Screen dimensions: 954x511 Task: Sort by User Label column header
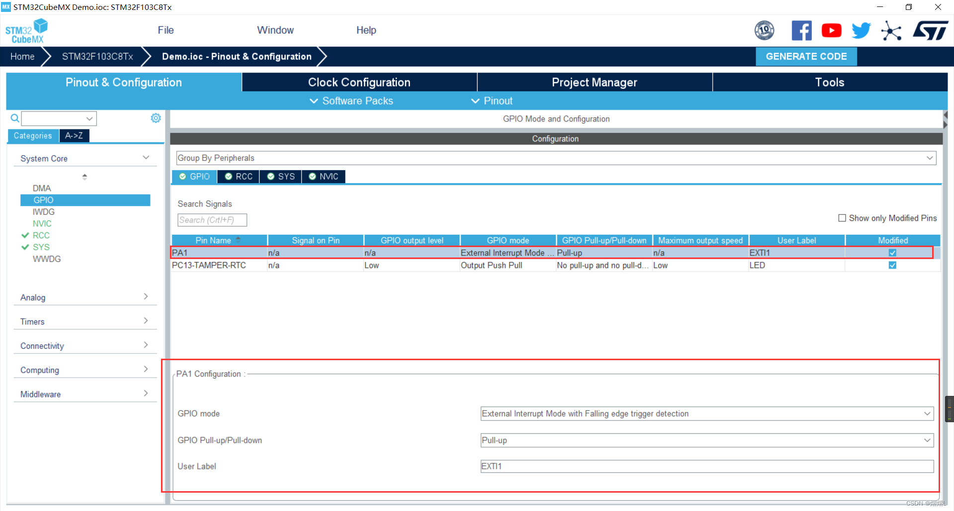tap(796, 240)
